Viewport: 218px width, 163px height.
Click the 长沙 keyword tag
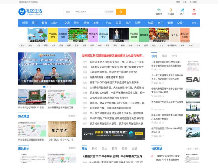click(22, 46)
